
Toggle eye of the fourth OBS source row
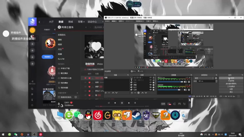coord(150,85)
